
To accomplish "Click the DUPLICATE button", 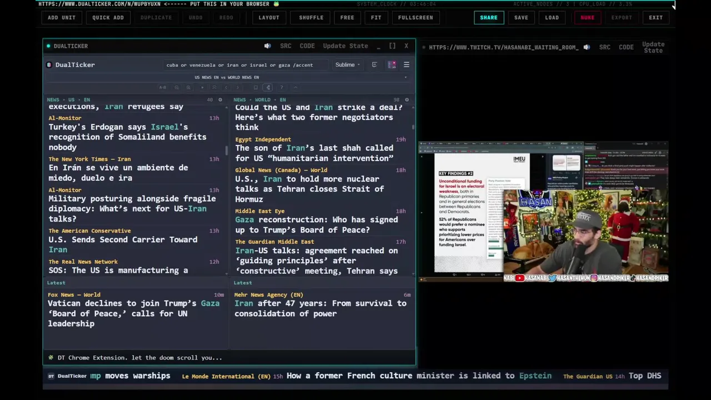I will [156, 18].
